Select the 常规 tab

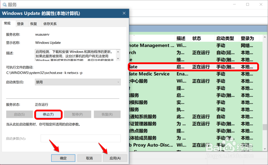pyautogui.click(x=7, y=23)
